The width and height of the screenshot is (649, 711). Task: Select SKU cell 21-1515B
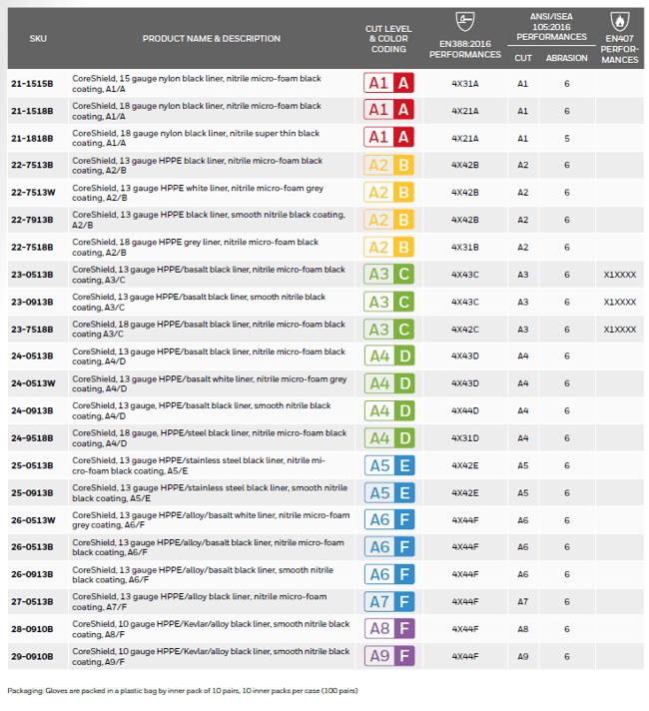click(x=32, y=84)
